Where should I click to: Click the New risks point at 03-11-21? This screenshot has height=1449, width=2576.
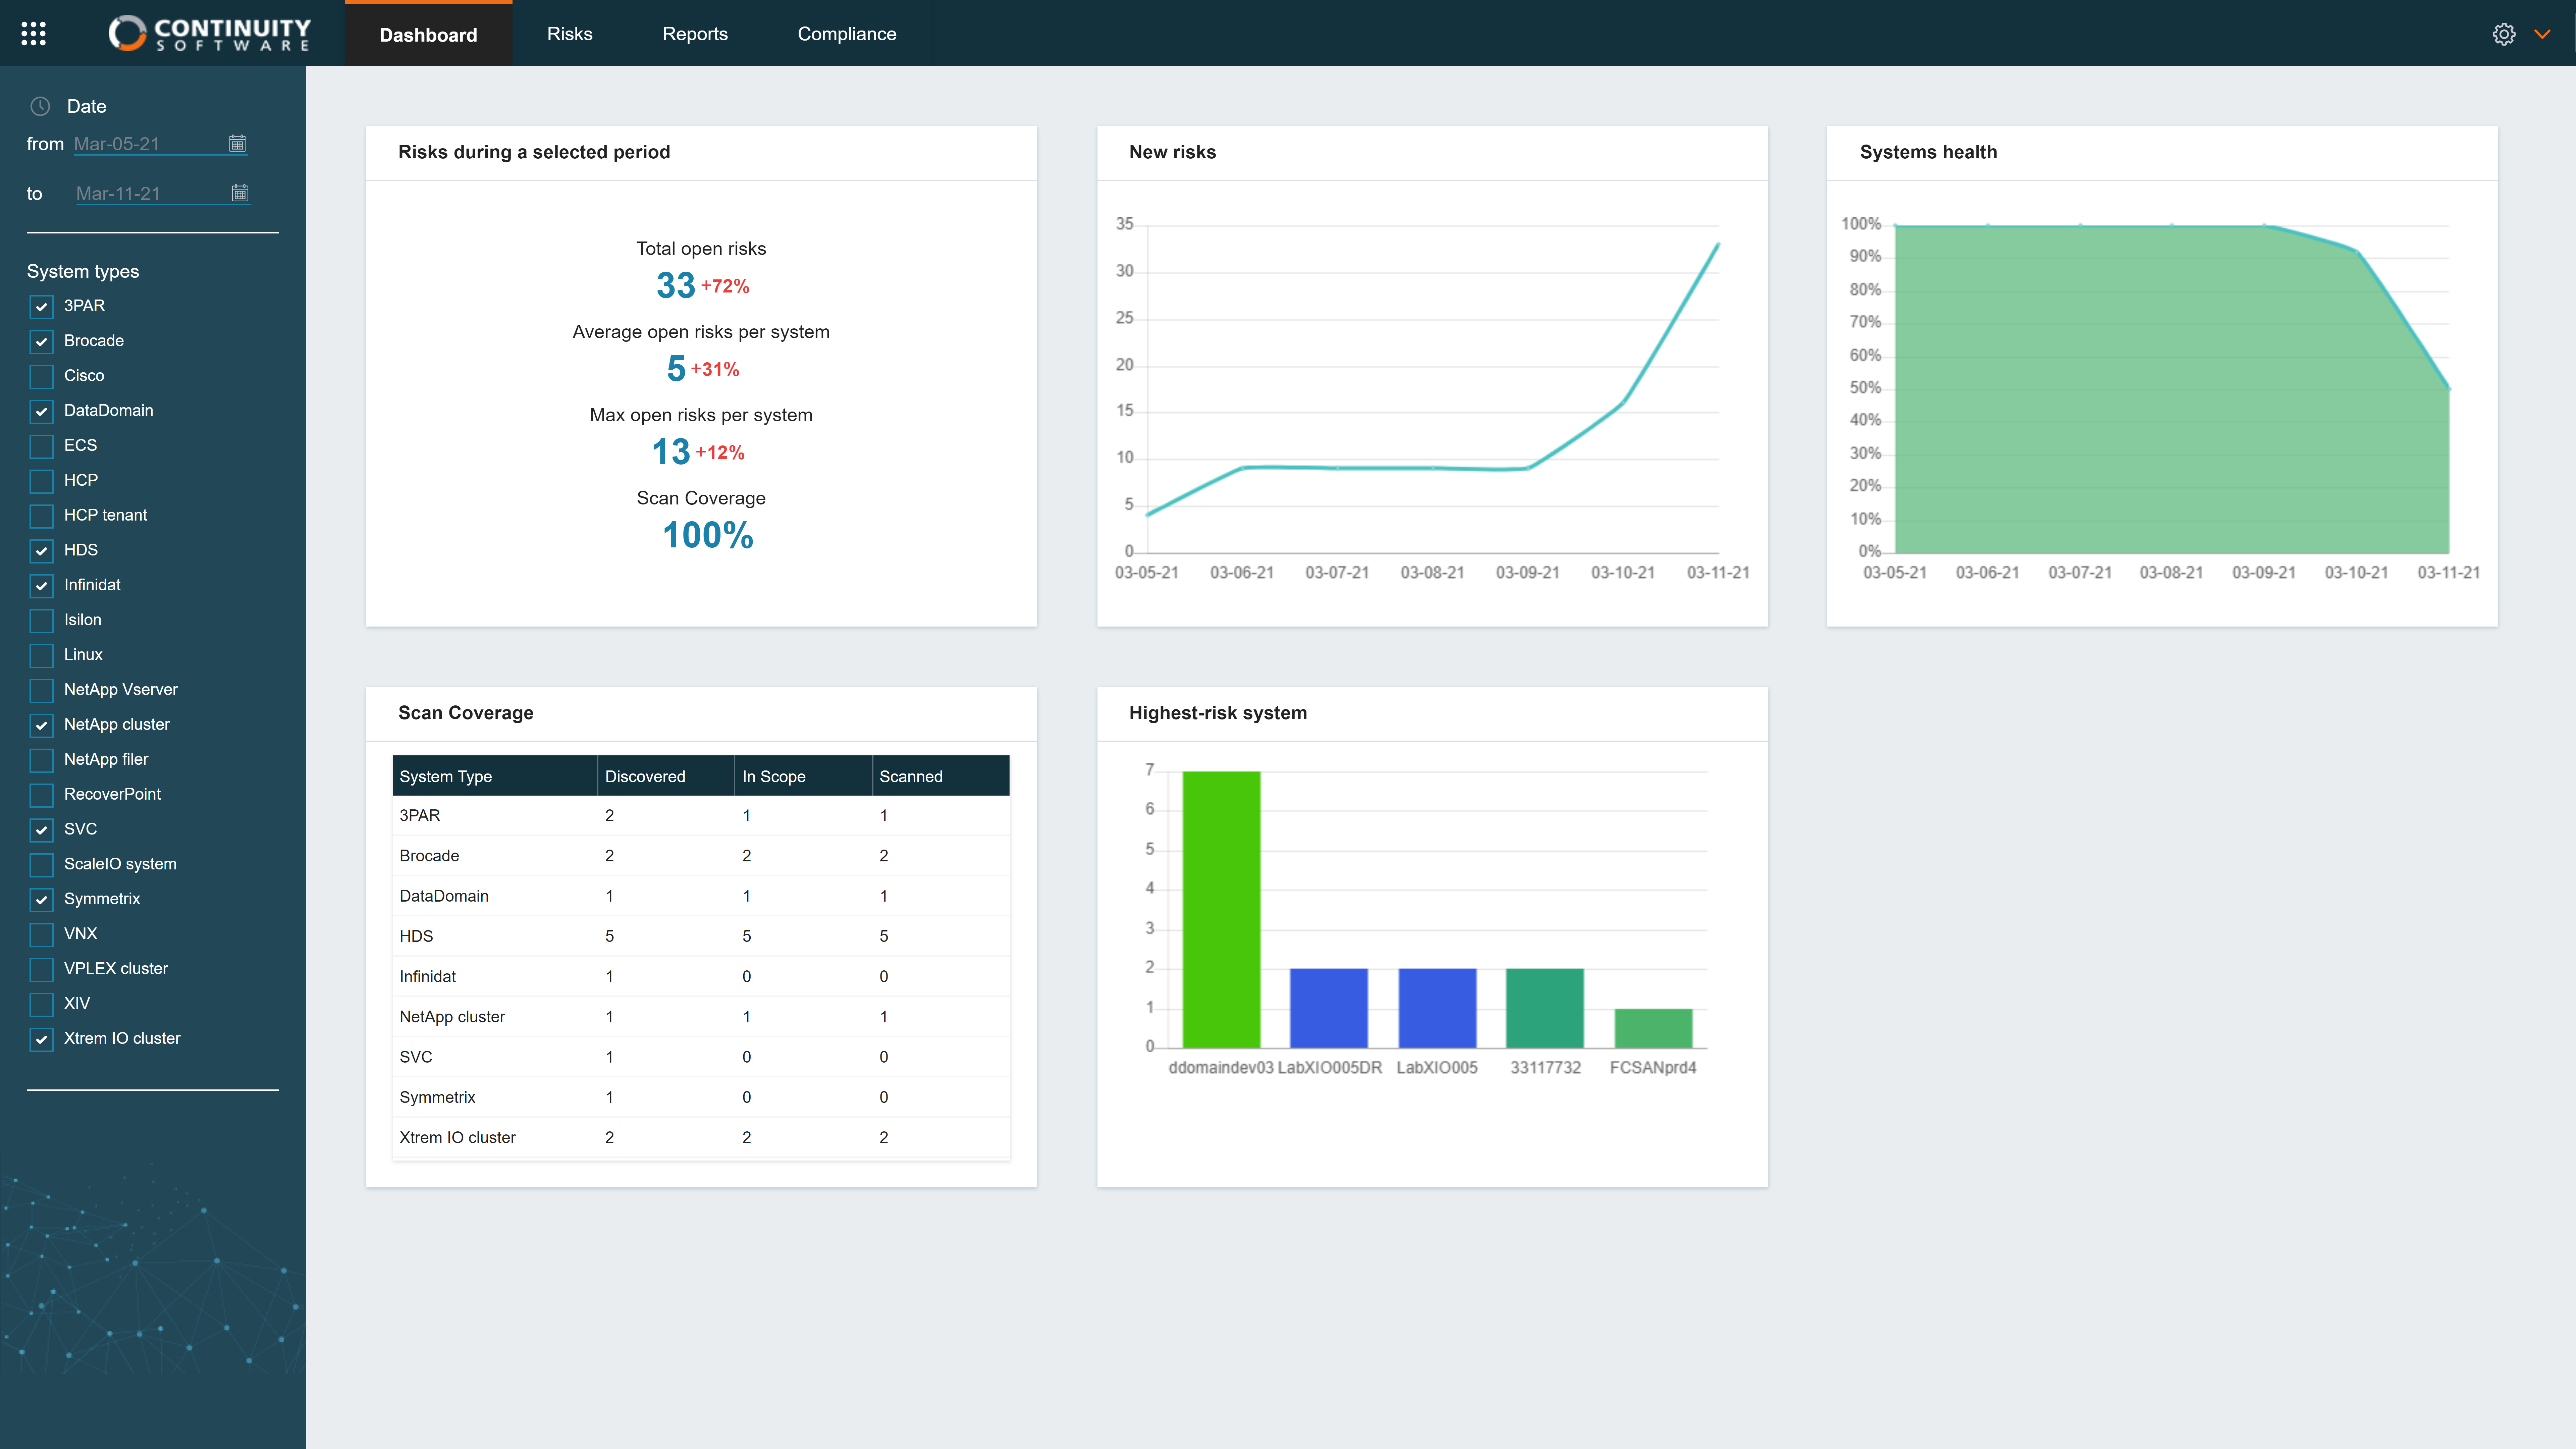pyautogui.click(x=1718, y=244)
